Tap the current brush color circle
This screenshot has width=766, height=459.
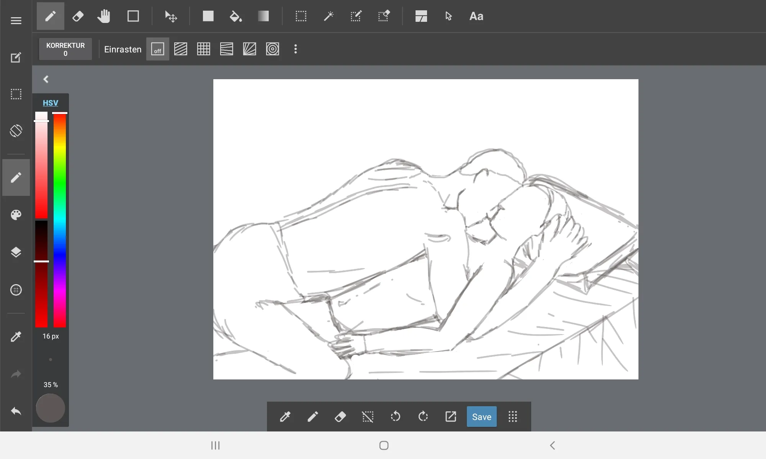[x=50, y=408]
